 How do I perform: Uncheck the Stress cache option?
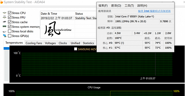(x=10, y=22)
